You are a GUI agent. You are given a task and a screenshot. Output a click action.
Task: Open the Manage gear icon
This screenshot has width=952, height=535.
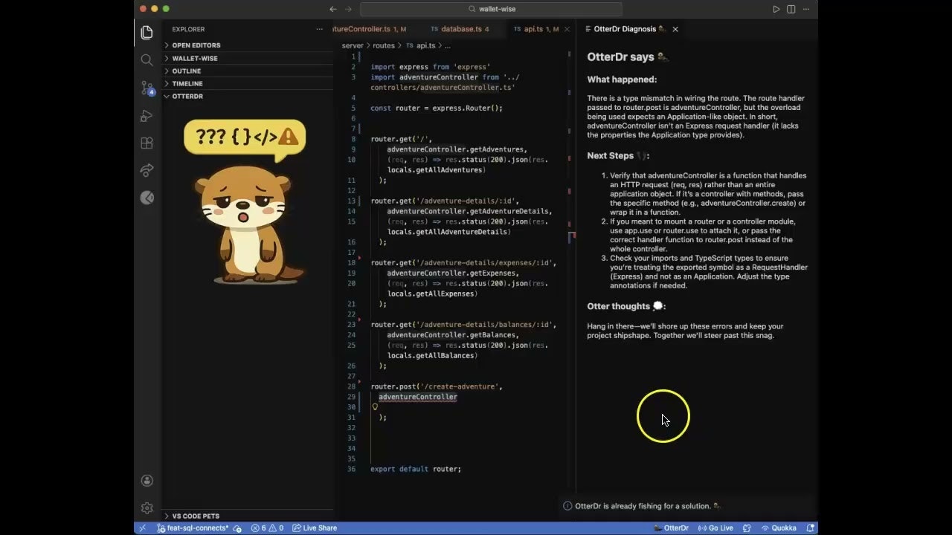pyautogui.click(x=147, y=508)
